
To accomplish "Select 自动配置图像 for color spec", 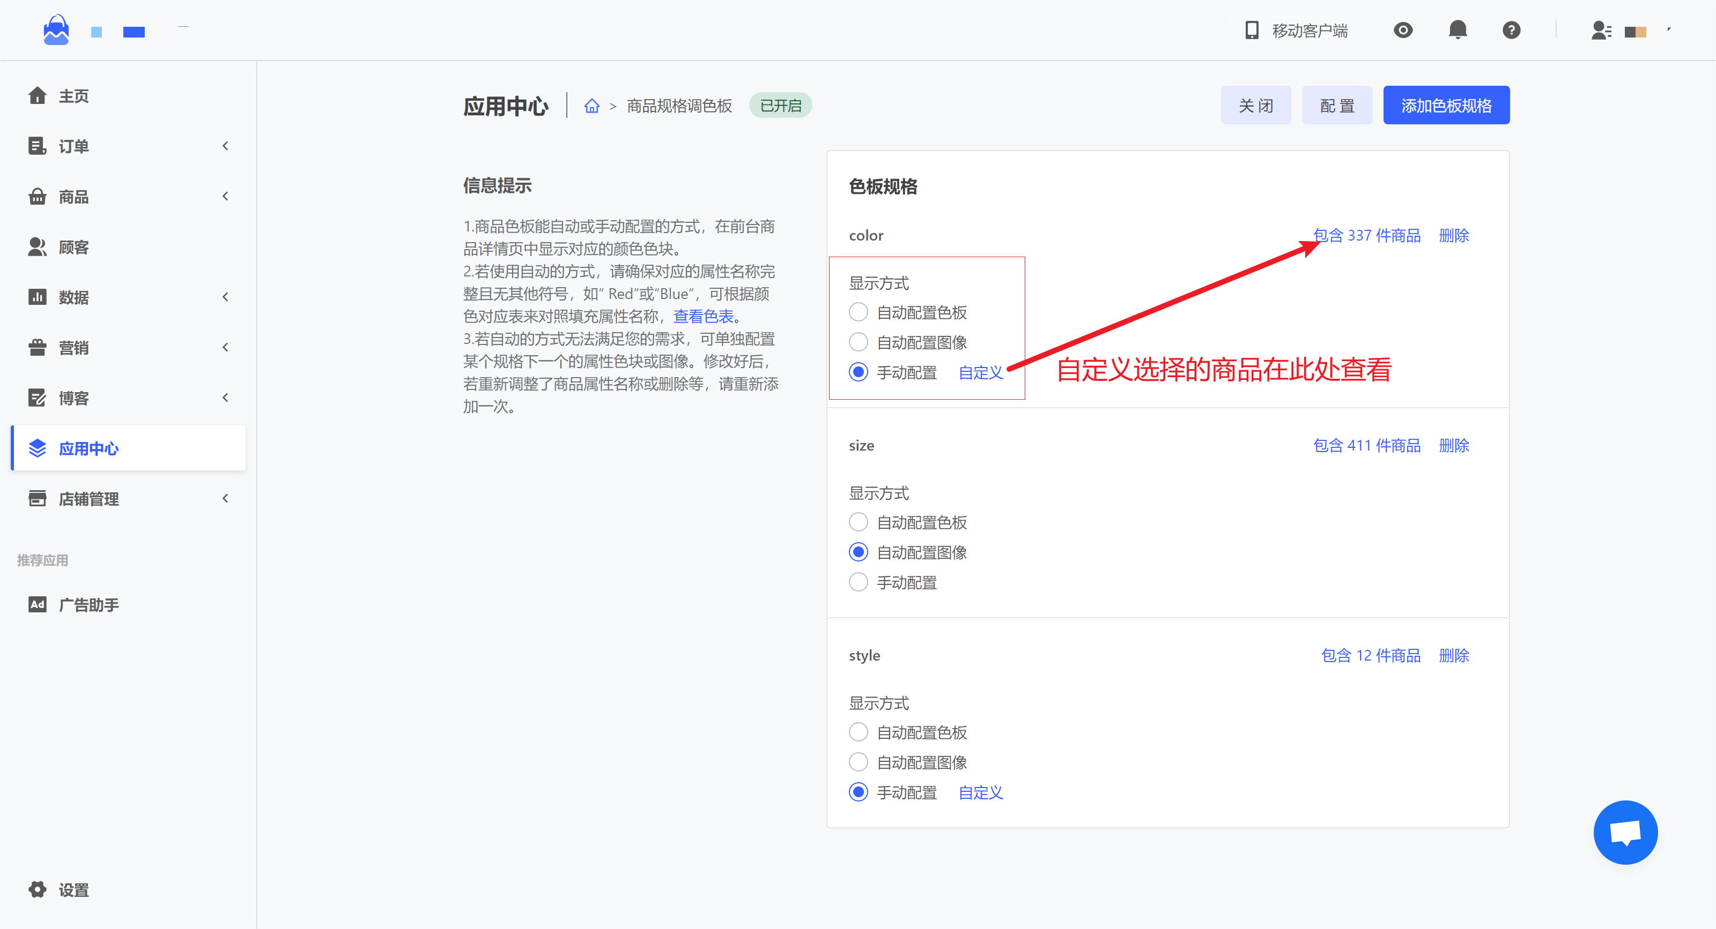I will coord(859,342).
